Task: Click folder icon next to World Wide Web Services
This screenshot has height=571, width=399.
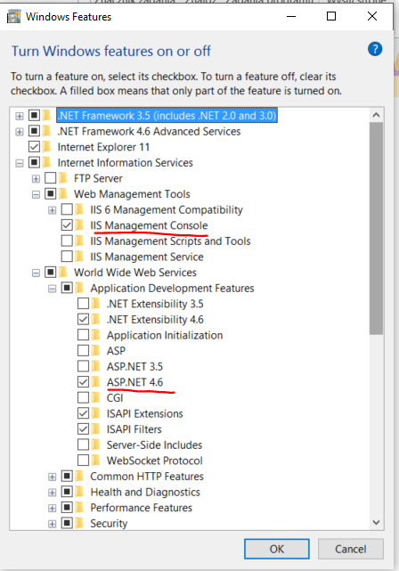Action: pos(63,272)
